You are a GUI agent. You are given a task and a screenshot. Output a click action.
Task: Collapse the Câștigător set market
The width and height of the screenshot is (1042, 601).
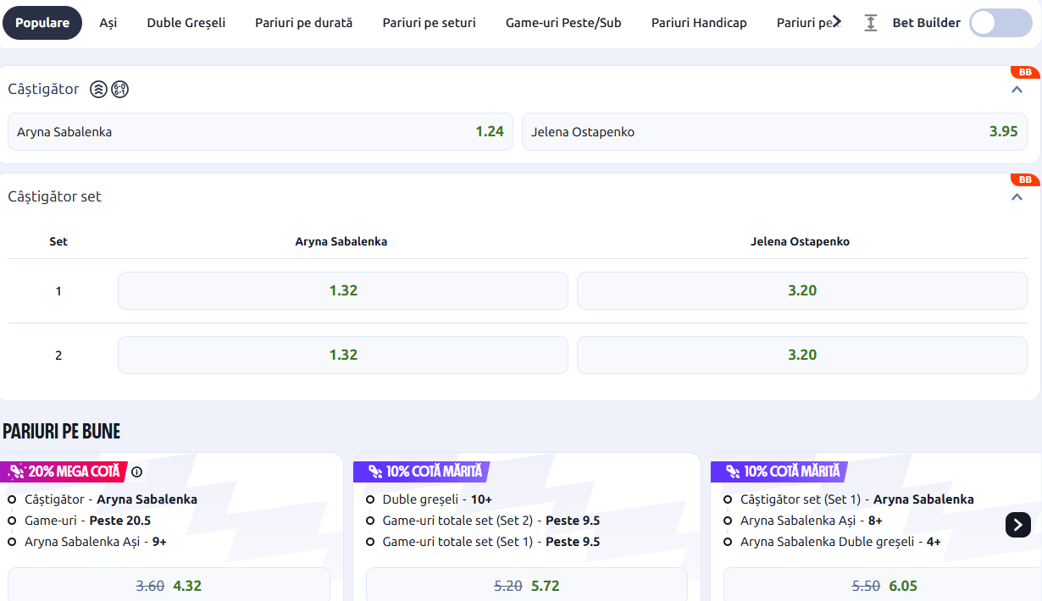click(x=1017, y=197)
